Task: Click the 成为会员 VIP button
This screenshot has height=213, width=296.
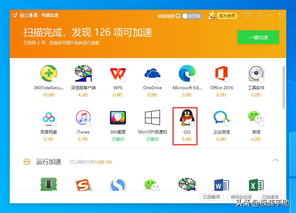Action: coord(223,16)
